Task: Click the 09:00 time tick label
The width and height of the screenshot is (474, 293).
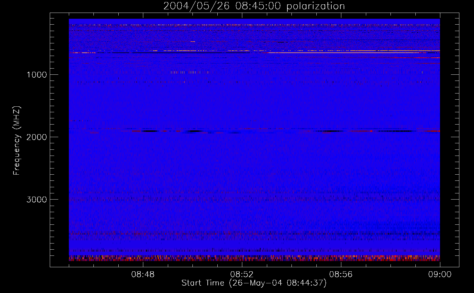Action: pos(440,275)
